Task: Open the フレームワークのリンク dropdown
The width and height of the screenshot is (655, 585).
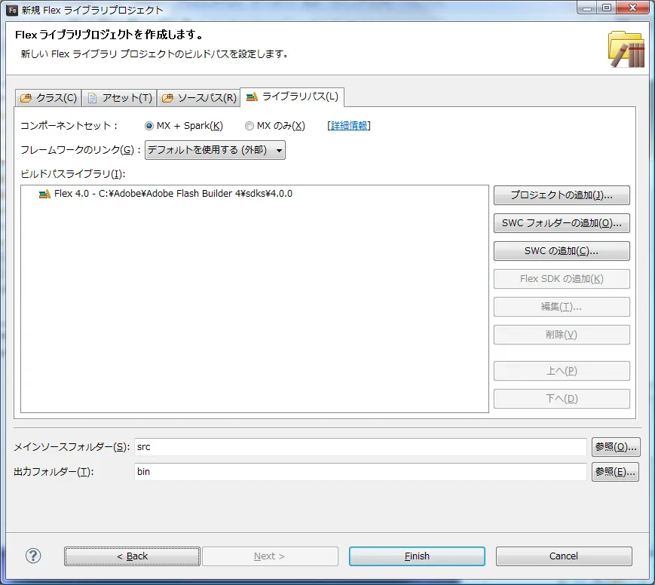Action: 215,150
